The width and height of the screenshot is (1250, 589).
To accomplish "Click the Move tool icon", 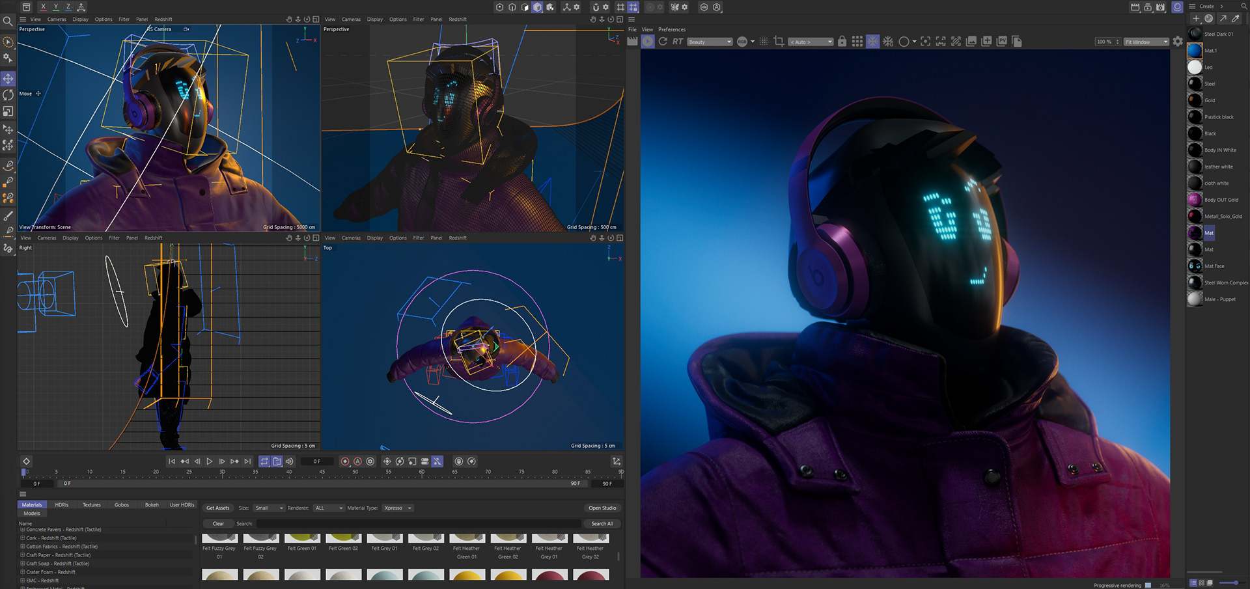I will (x=8, y=79).
